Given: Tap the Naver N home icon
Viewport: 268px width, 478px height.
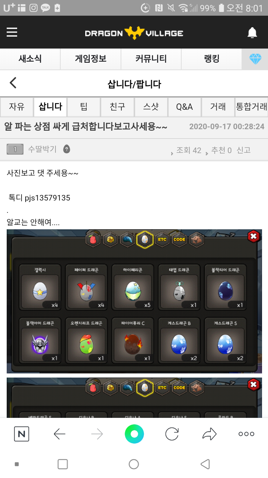Looking at the screenshot, I should (x=22, y=434).
